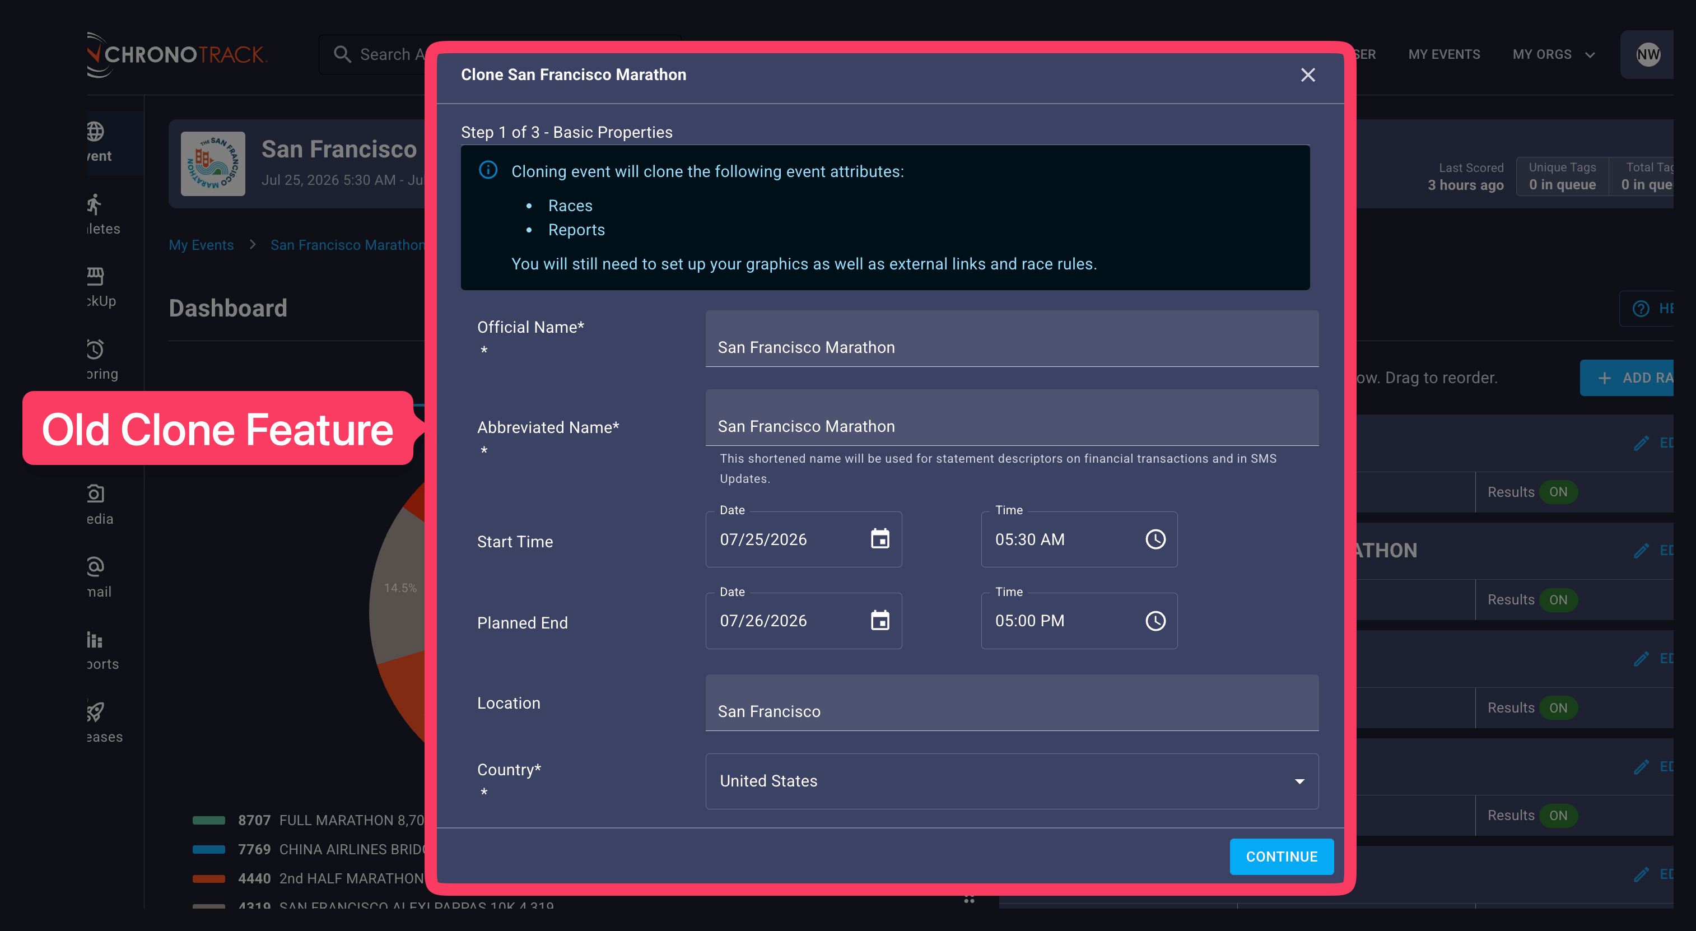
Task: Open the Event globe icon in sidebar
Action: (x=95, y=132)
